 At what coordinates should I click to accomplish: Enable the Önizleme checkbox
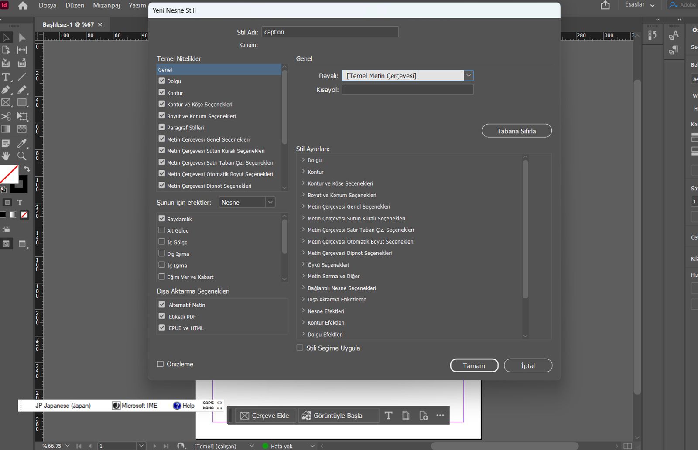click(x=160, y=364)
